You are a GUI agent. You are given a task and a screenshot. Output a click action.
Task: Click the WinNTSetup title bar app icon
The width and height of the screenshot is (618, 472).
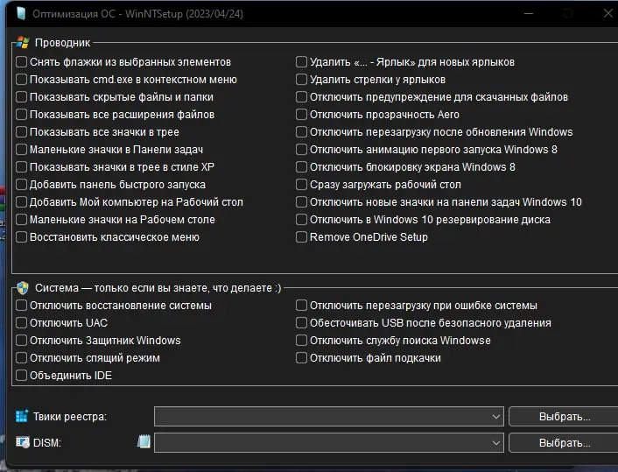(21, 13)
